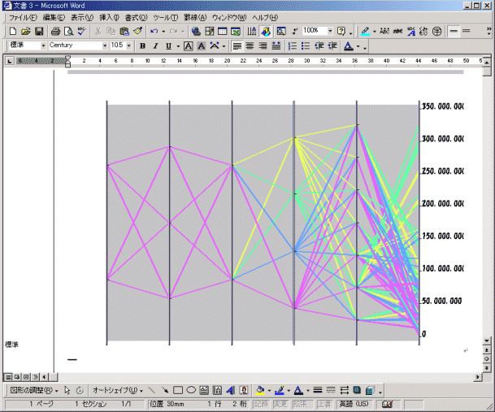Viewport: 495px width, 412px height.
Task: Toggle bulleted list formatting
Action: pos(306,46)
